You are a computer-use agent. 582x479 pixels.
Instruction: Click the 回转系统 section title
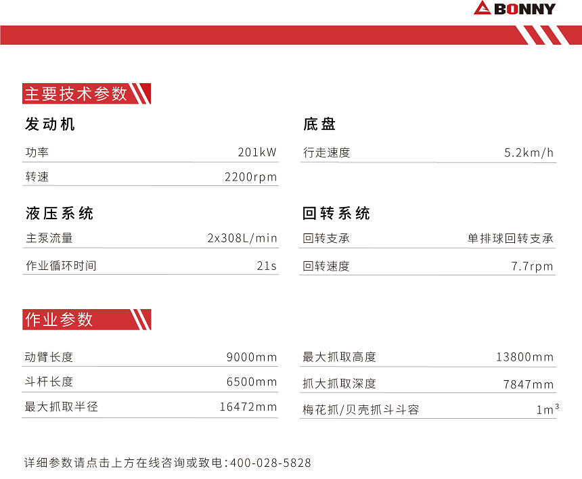(x=337, y=214)
